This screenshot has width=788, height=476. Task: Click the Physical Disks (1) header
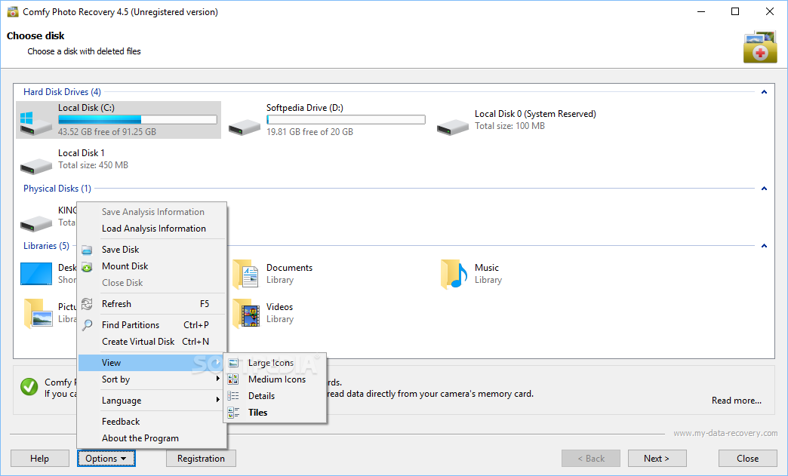point(57,189)
